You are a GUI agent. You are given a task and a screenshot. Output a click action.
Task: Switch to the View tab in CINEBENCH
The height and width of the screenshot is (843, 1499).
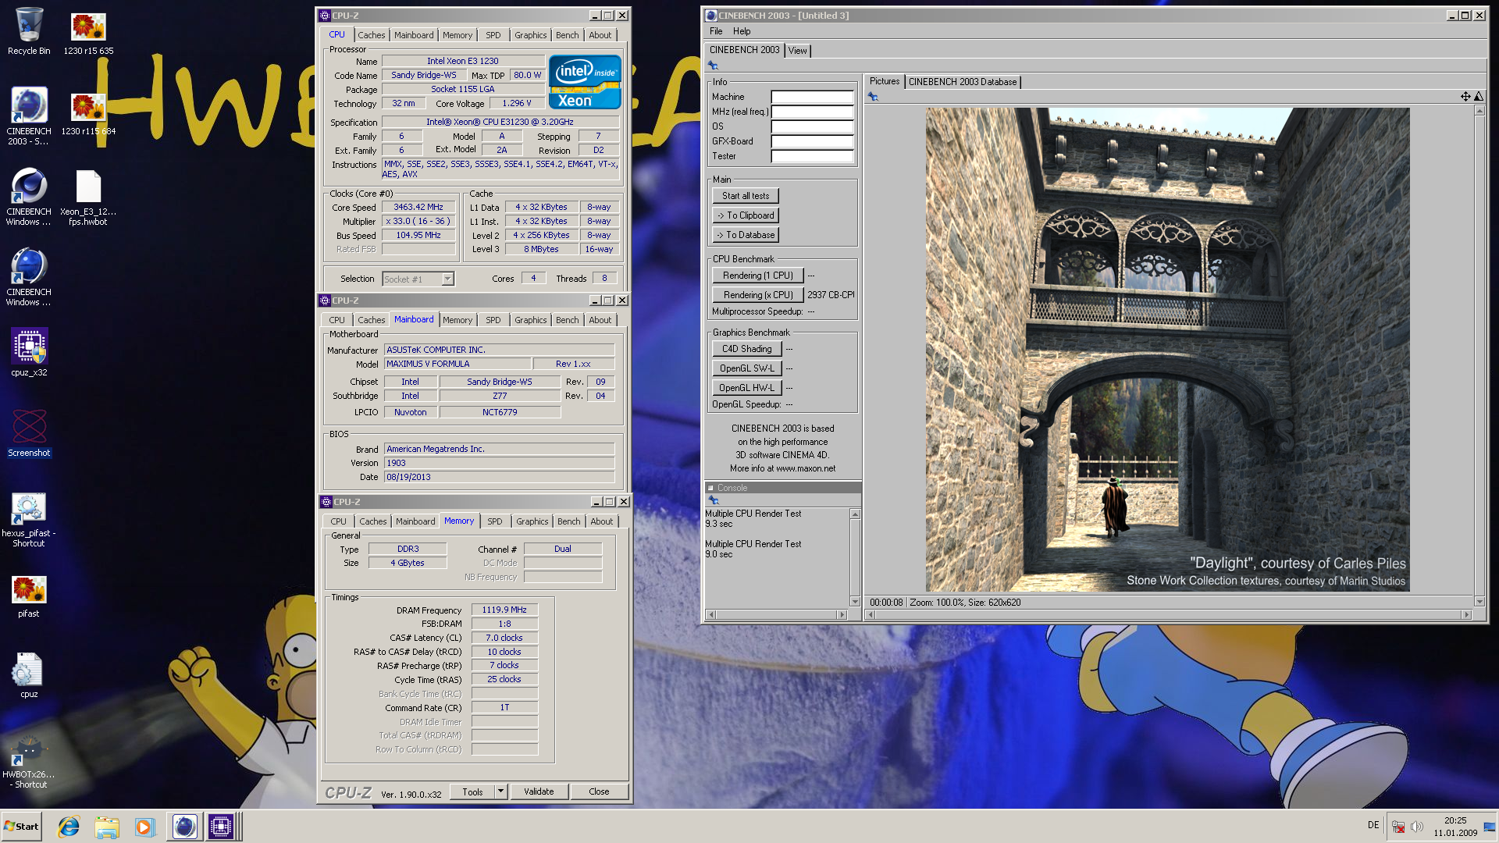pyautogui.click(x=797, y=51)
